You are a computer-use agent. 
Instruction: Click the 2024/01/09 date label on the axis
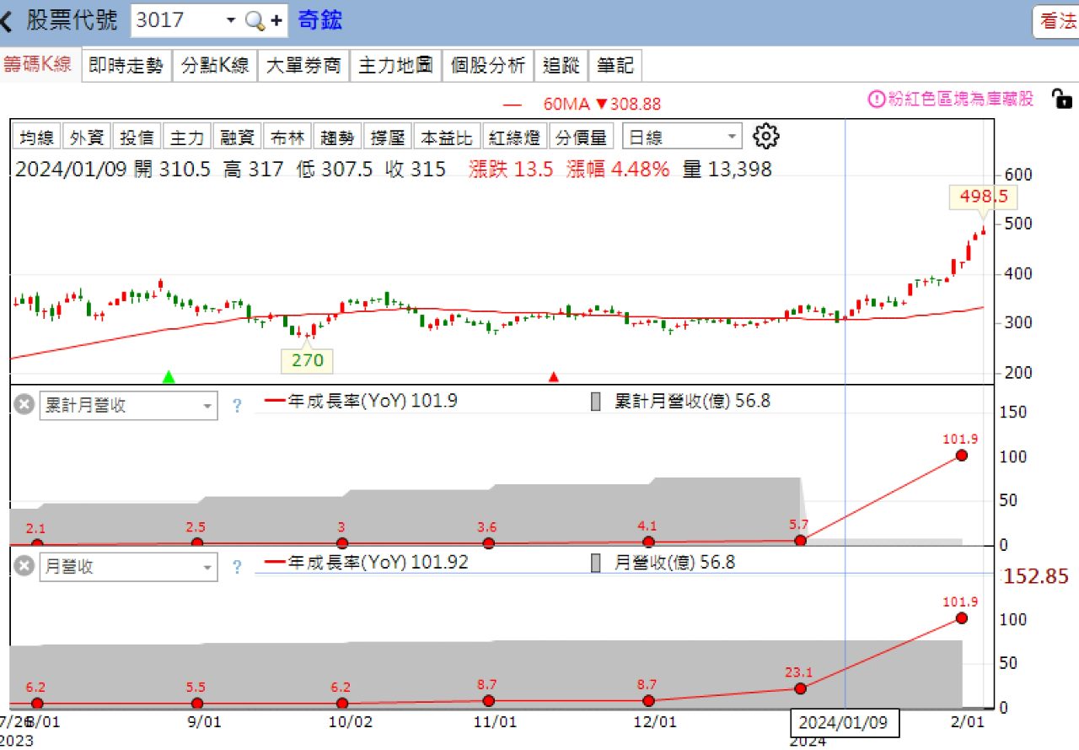click(845, 723)
